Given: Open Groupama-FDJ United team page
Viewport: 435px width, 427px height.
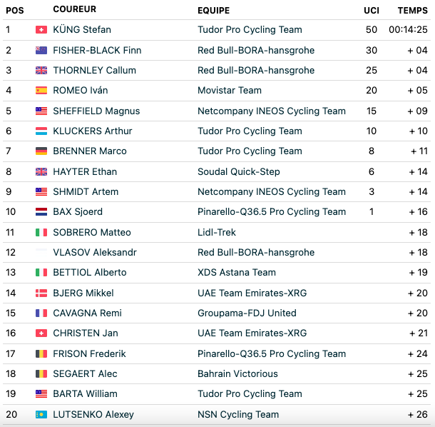Looking at the screenshot, I should (247, 313).
